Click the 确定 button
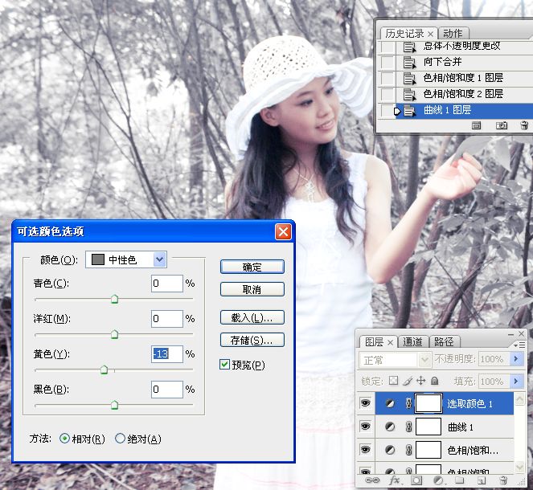Viewport: 533px width, 490px height. click(252, 267)
